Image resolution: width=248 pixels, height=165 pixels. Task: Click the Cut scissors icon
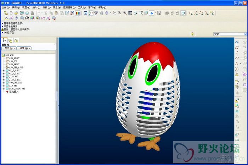pos(46,13)
